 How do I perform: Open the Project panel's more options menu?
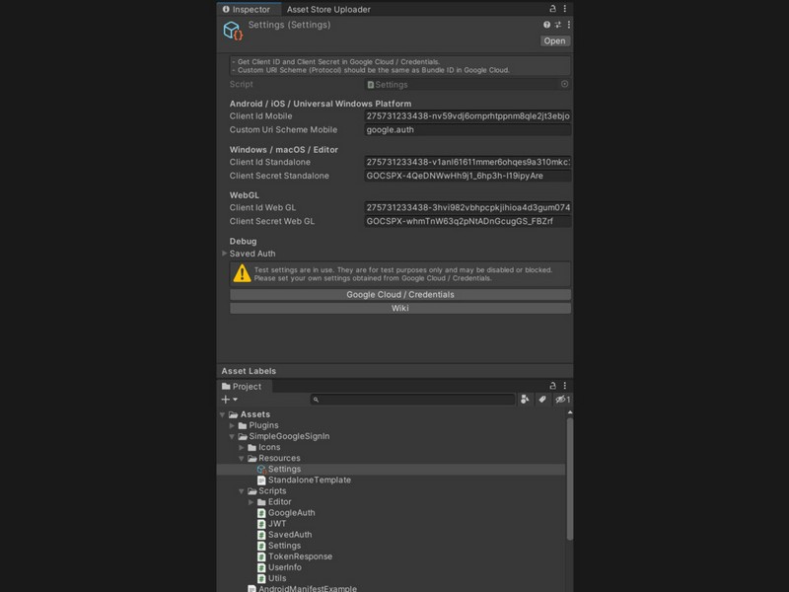(564, 386)
